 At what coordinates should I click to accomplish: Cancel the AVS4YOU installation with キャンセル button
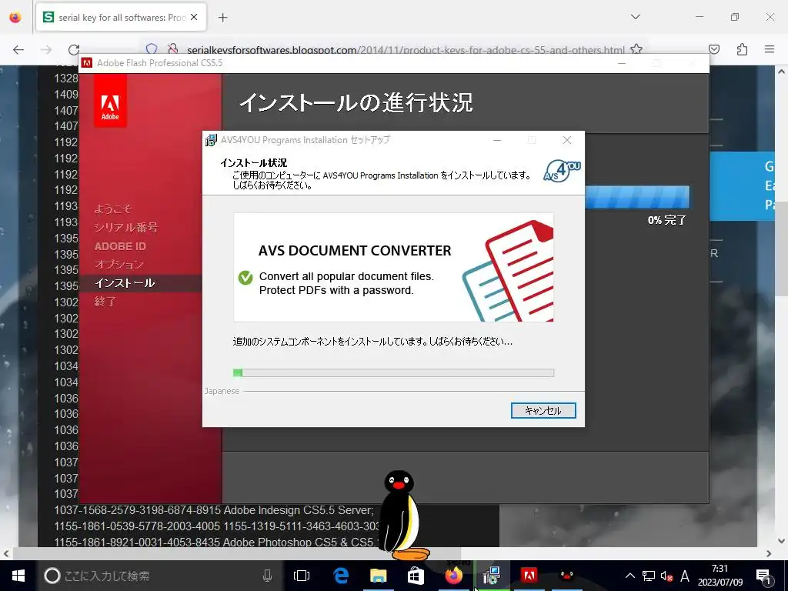[543, 411]
